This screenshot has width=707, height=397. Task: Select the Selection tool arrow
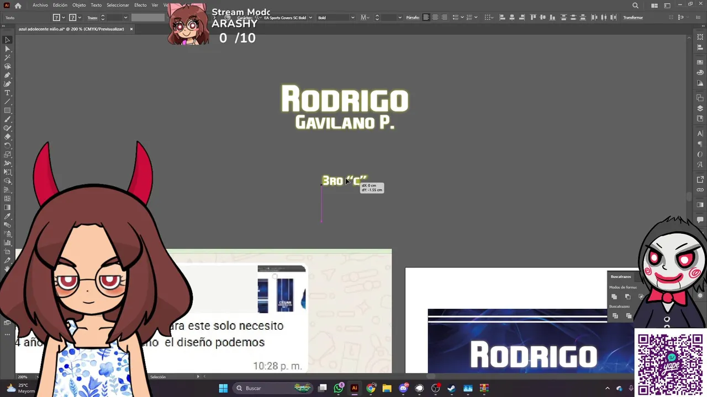[8, 40]
